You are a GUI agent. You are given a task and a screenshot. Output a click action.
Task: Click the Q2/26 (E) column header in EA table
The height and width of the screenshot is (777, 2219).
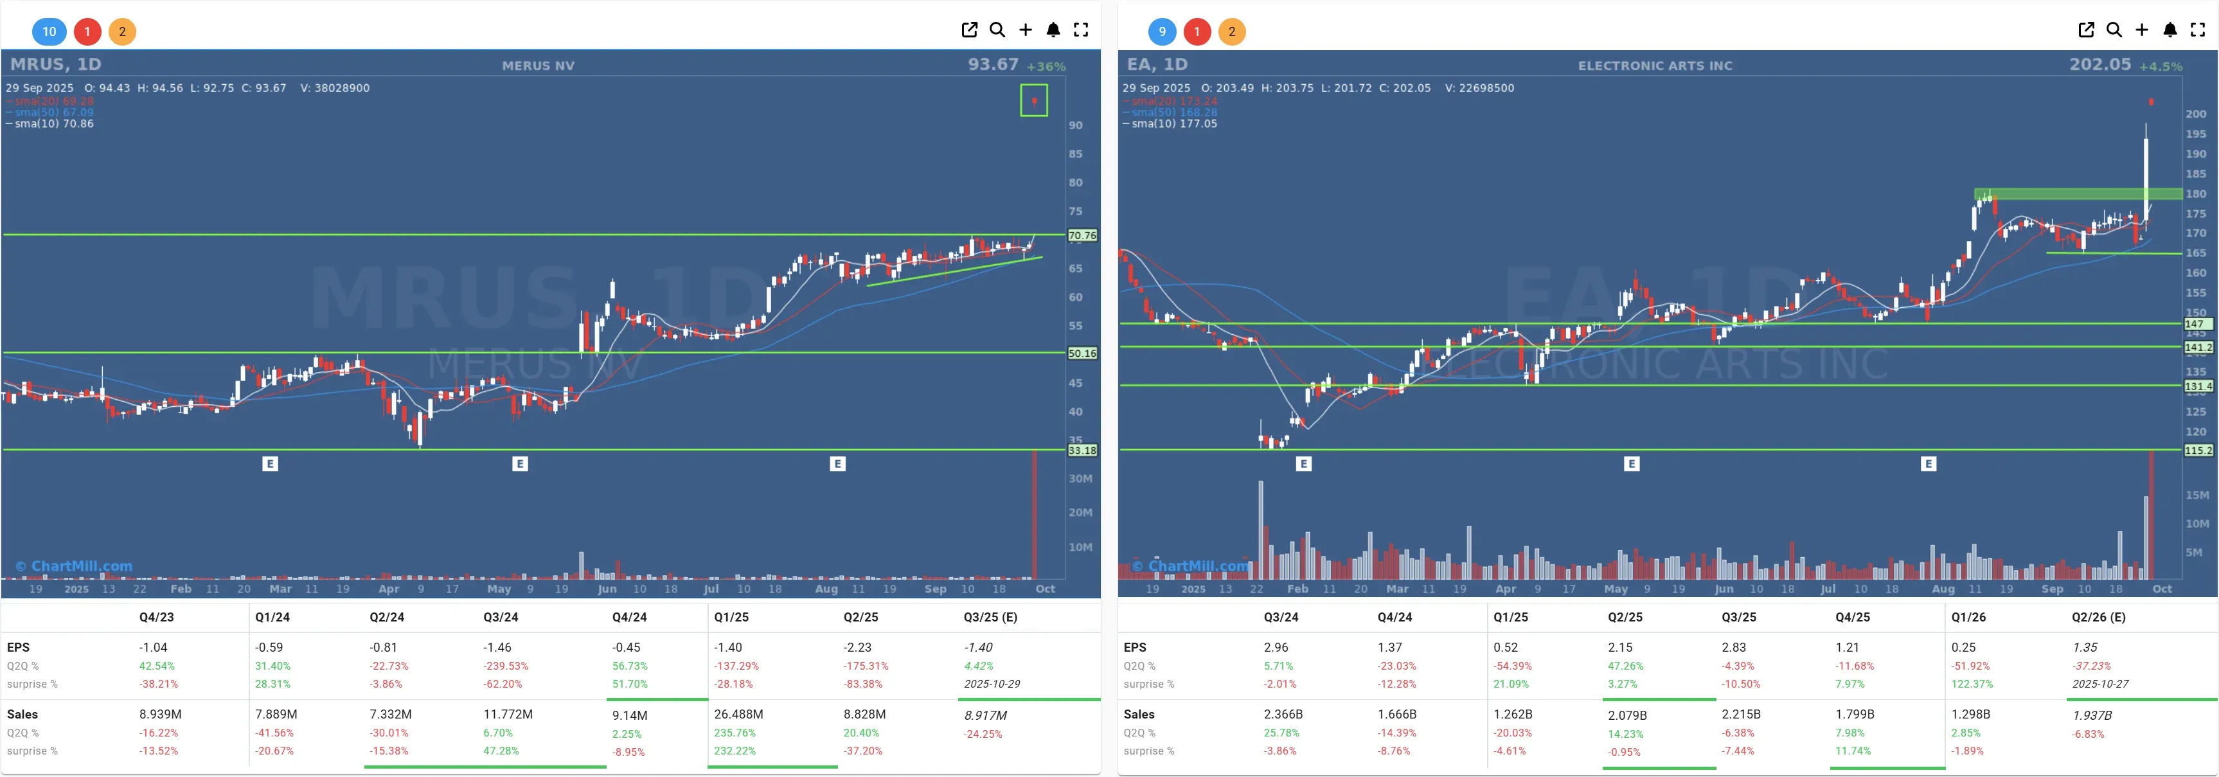tap(2098, 618)
